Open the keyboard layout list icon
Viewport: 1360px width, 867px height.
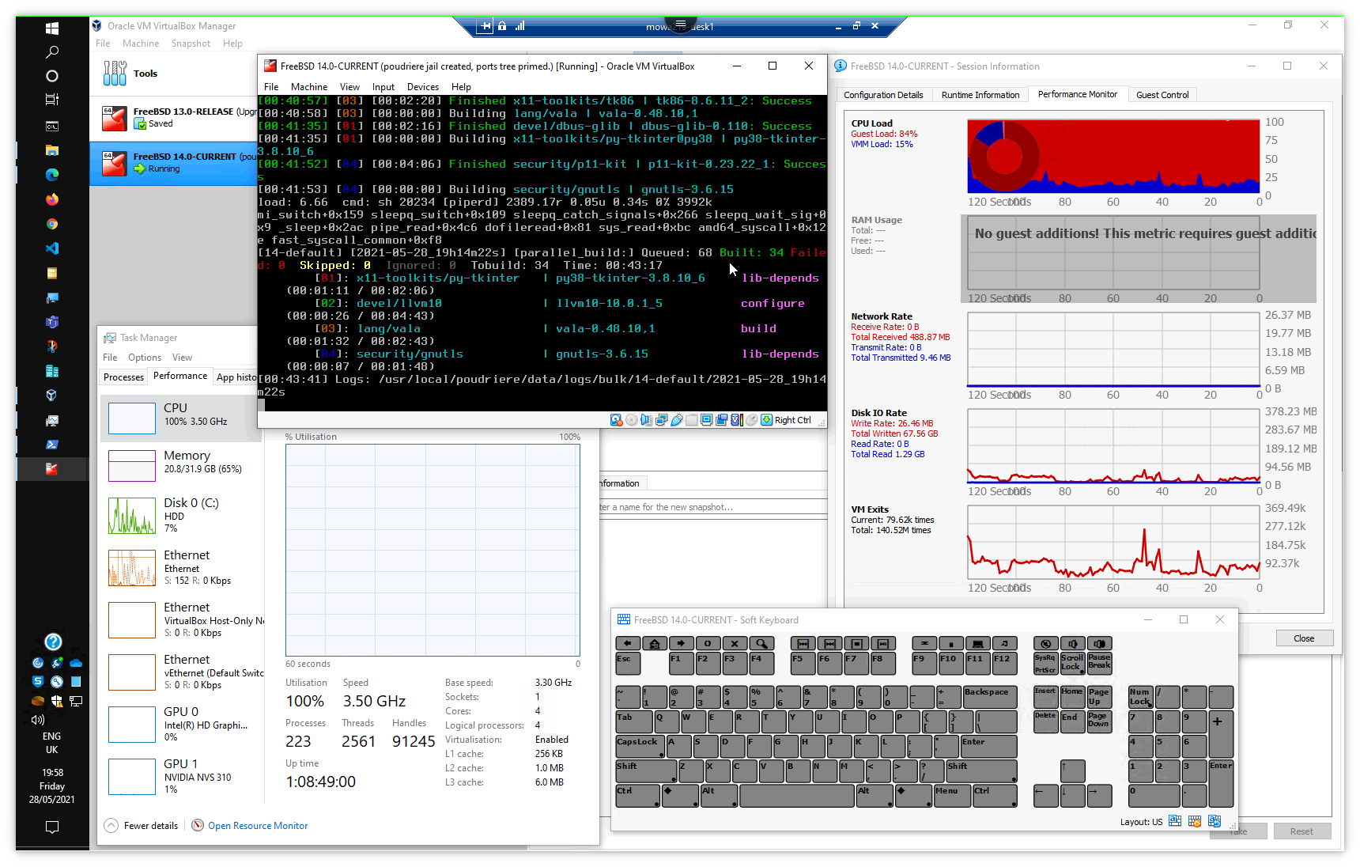(x=1175, y=821)
